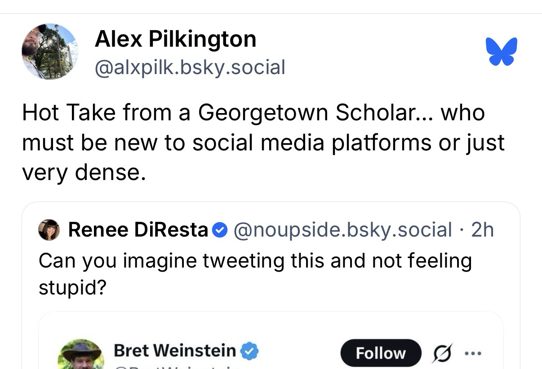
Task: Click the Renee DiResta display name
Action: (138, 230)
